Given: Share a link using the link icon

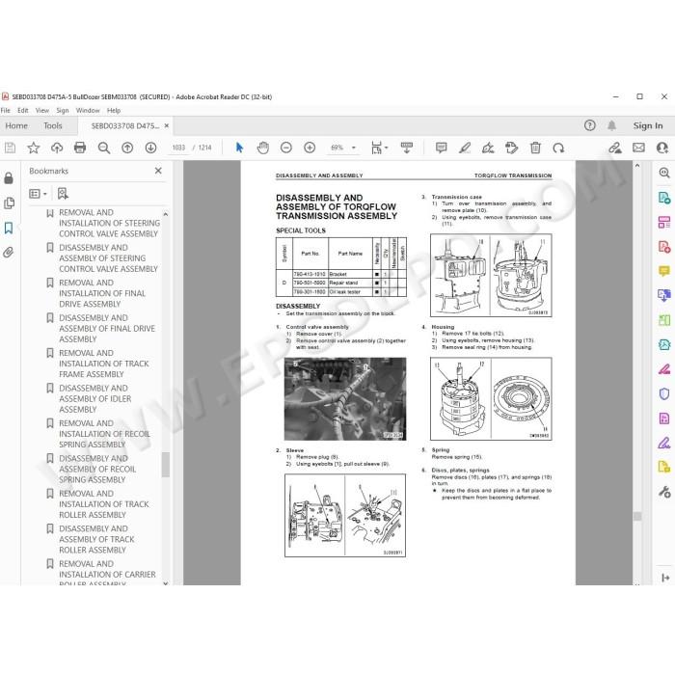Looking at the screenshot, I should pos(615,148).
